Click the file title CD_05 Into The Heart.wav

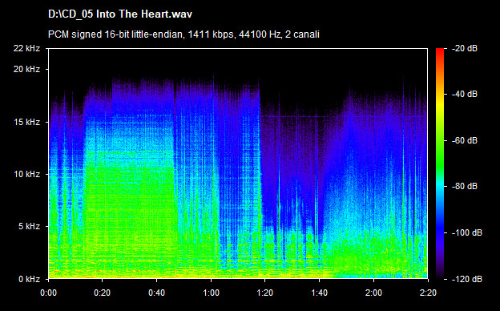[120, 14]
